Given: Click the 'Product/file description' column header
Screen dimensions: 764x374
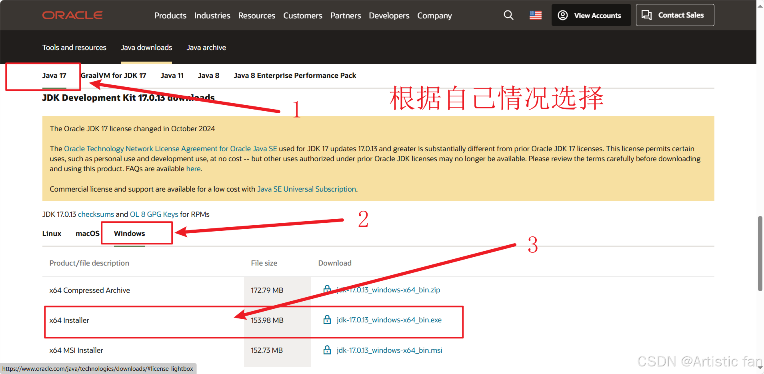Looking at the screenshot, I should [x=89, y=263].
